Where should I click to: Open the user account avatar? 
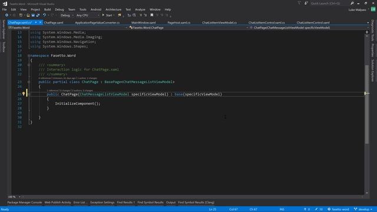click(x=373, y=9)
